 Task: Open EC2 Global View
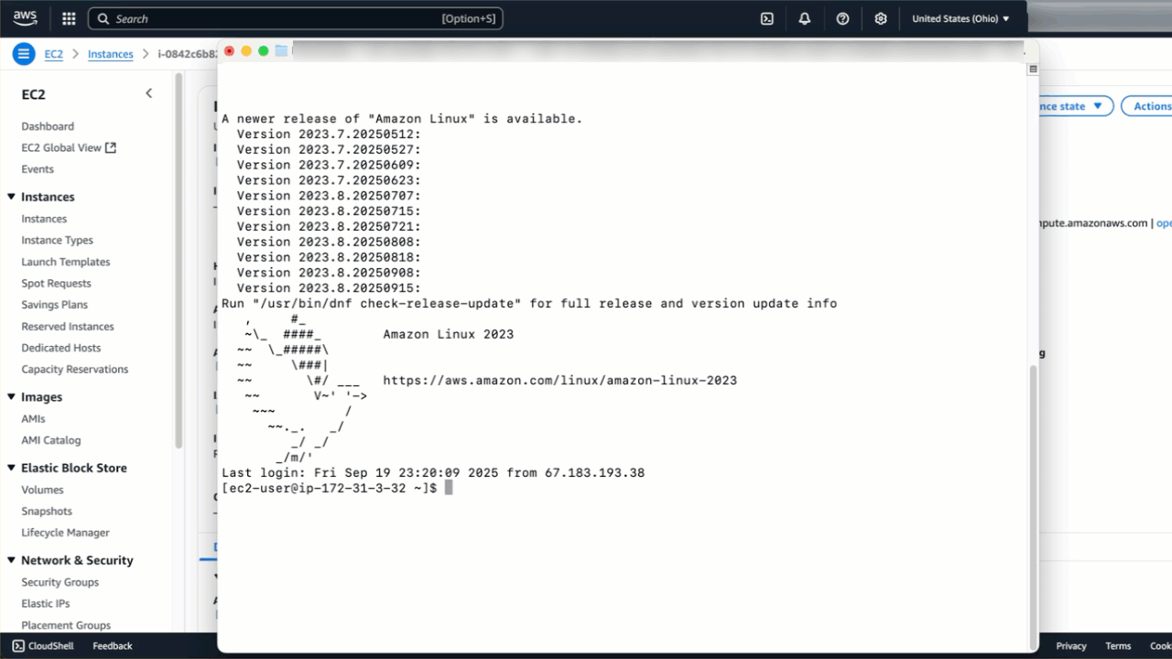[61, 147]
